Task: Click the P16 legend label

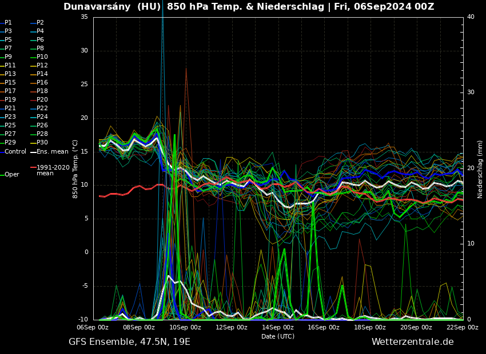Action: (42, 83)
